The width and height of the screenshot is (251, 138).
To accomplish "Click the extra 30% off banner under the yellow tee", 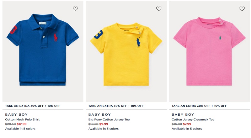I will click(x=116, y=106).
